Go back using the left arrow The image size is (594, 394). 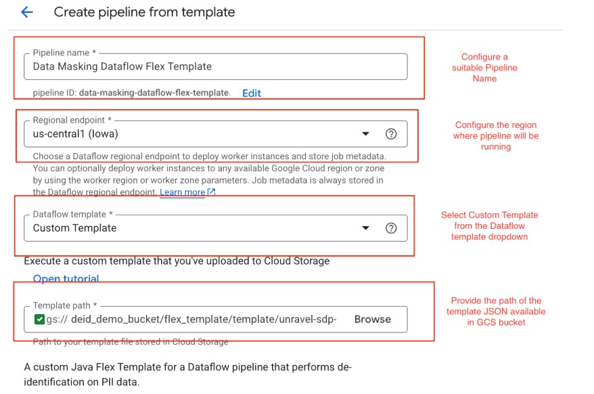[x=27, y=12]
